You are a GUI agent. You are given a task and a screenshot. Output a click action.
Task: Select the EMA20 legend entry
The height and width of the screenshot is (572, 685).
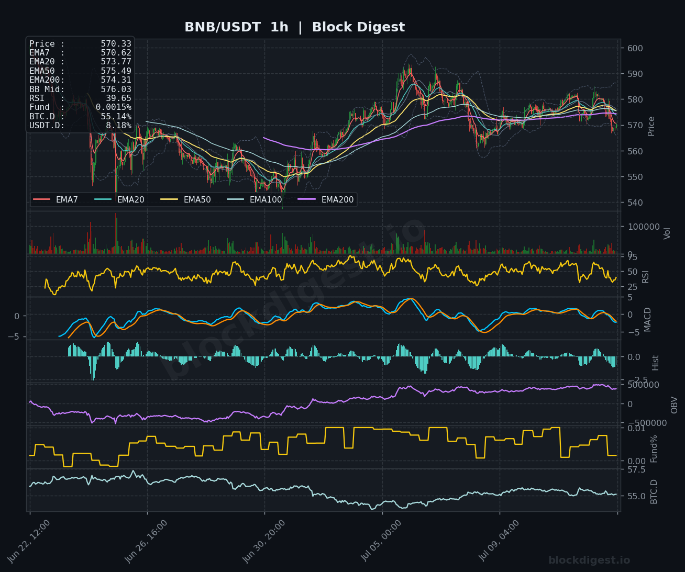[119, 199]
